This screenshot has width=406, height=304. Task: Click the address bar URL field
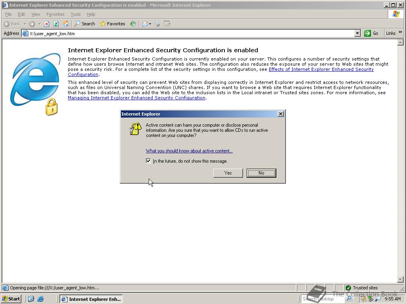pyautogui.click(x=192, y=33)
